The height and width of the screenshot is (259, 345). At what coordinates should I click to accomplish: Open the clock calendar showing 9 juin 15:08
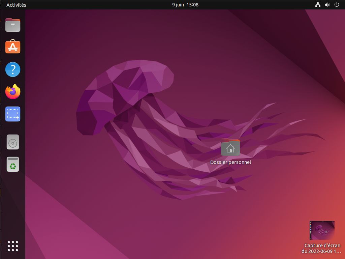(x=185, y=5)
